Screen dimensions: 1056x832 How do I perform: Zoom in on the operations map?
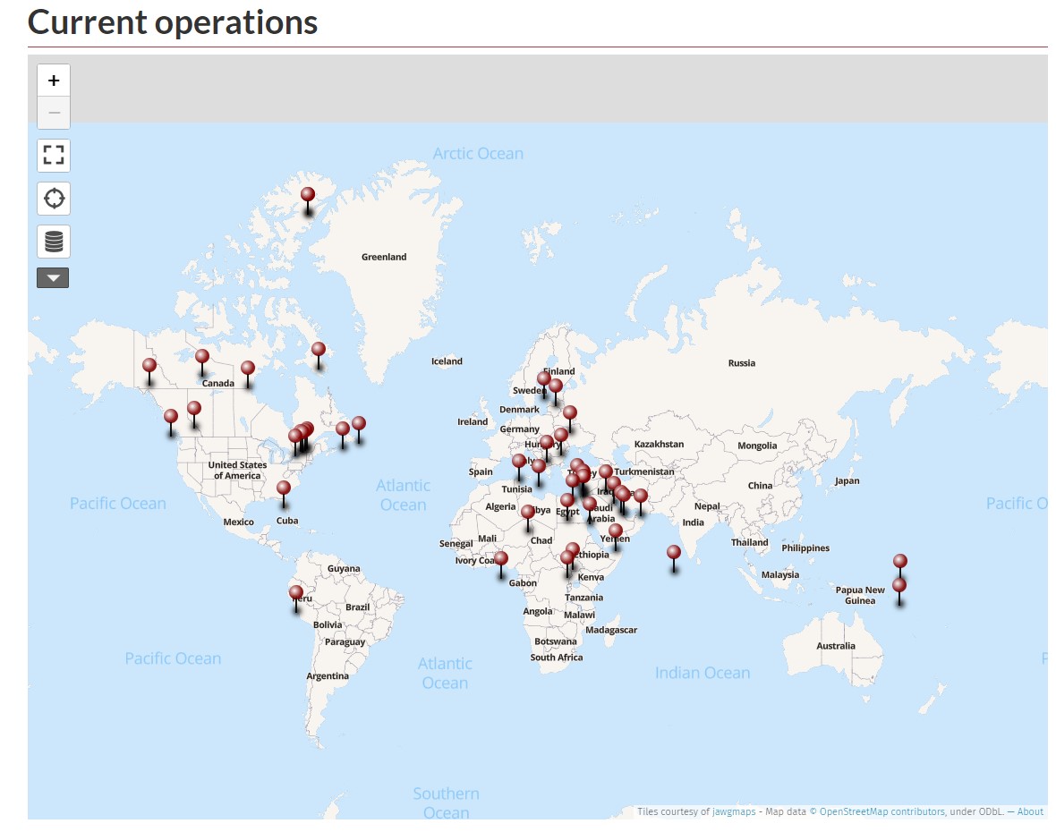[x=54, y=81]
